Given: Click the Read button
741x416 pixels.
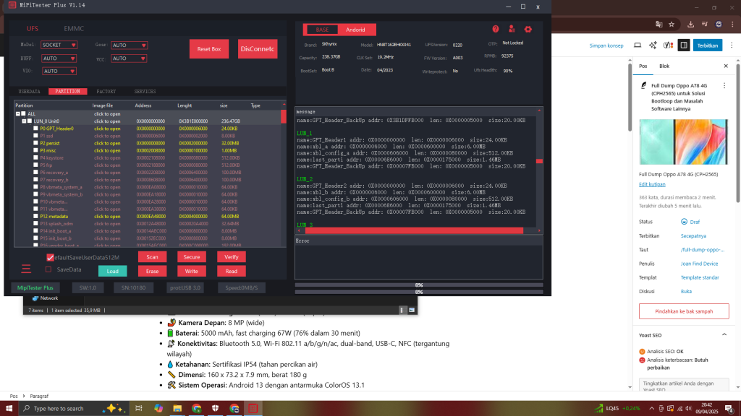Looking at the screenshot, I should tap(231, 271).
